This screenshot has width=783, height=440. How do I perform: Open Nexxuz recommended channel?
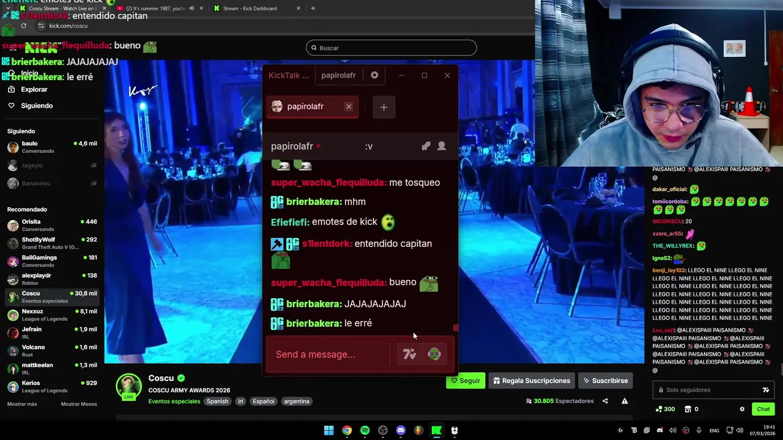(x=52, y=315)
